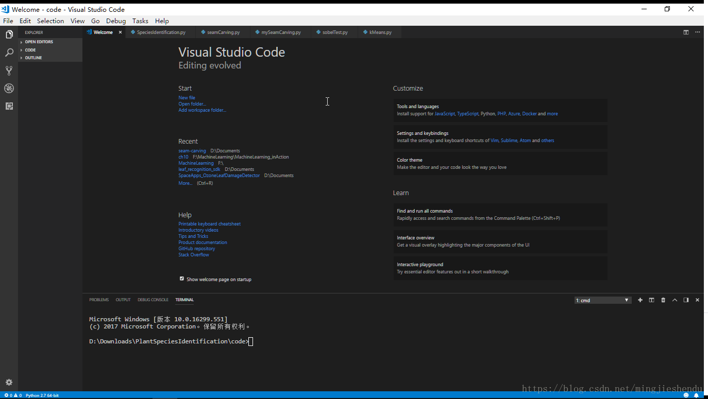Open the GitHub repository link
The height and width of the screenshot is (399, 708).
[x=196, y=249]
